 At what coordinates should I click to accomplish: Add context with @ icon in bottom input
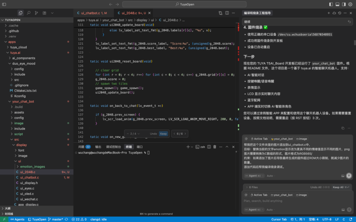246,195
